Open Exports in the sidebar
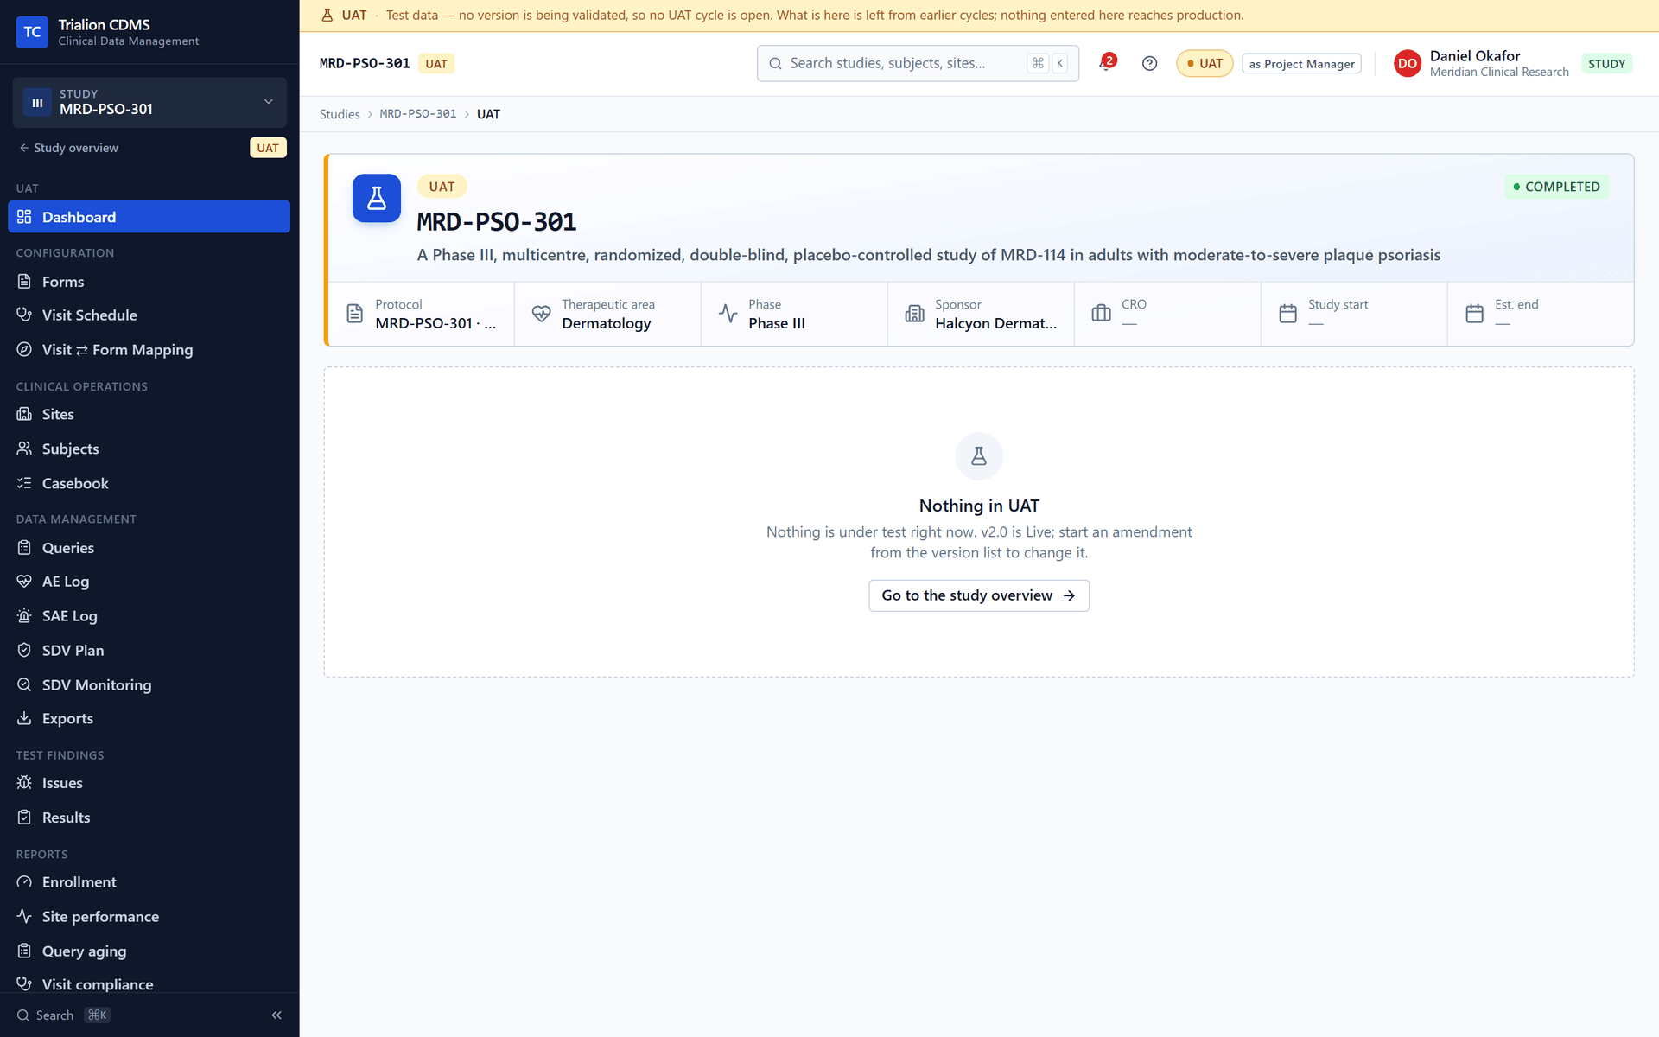 tap(149, 719)
